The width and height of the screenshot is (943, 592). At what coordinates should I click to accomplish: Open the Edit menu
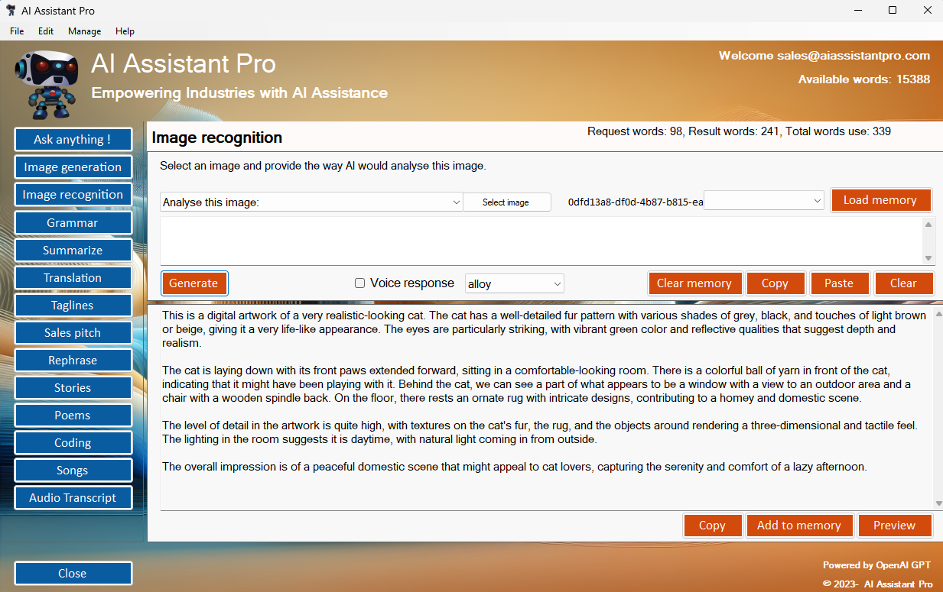pyautogui.click(x=46, y=31)
